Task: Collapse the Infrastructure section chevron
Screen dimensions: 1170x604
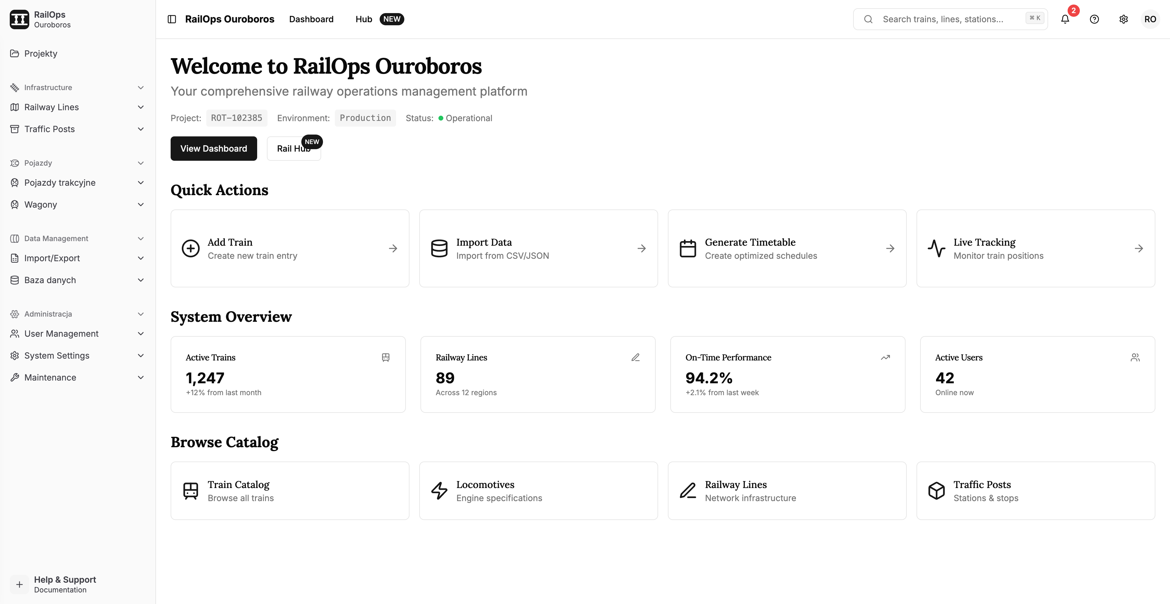Action: coord(141,88)
